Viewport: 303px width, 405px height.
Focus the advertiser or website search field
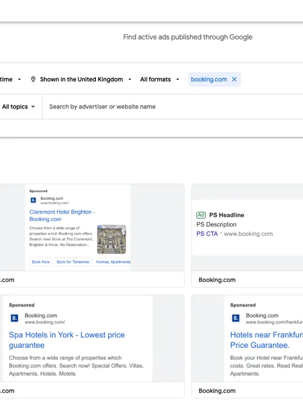[173, 107]
